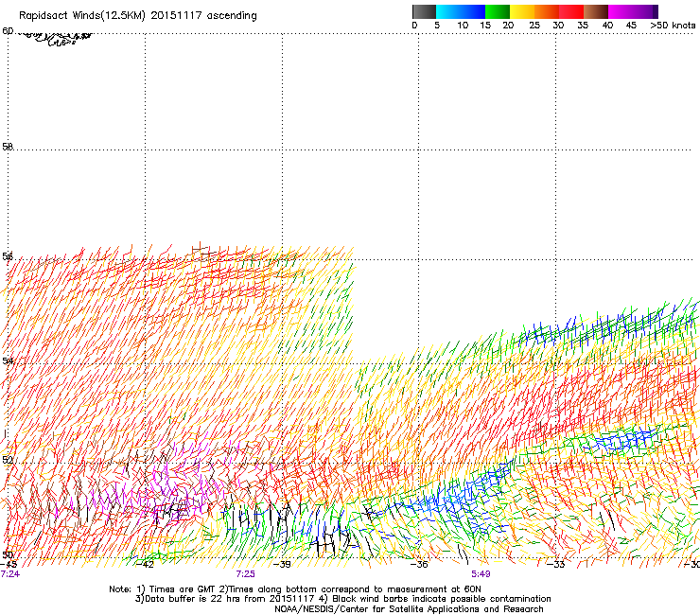Click the purple time label 5:49
The width and height of the screenshot is (700, 615).
481,574
